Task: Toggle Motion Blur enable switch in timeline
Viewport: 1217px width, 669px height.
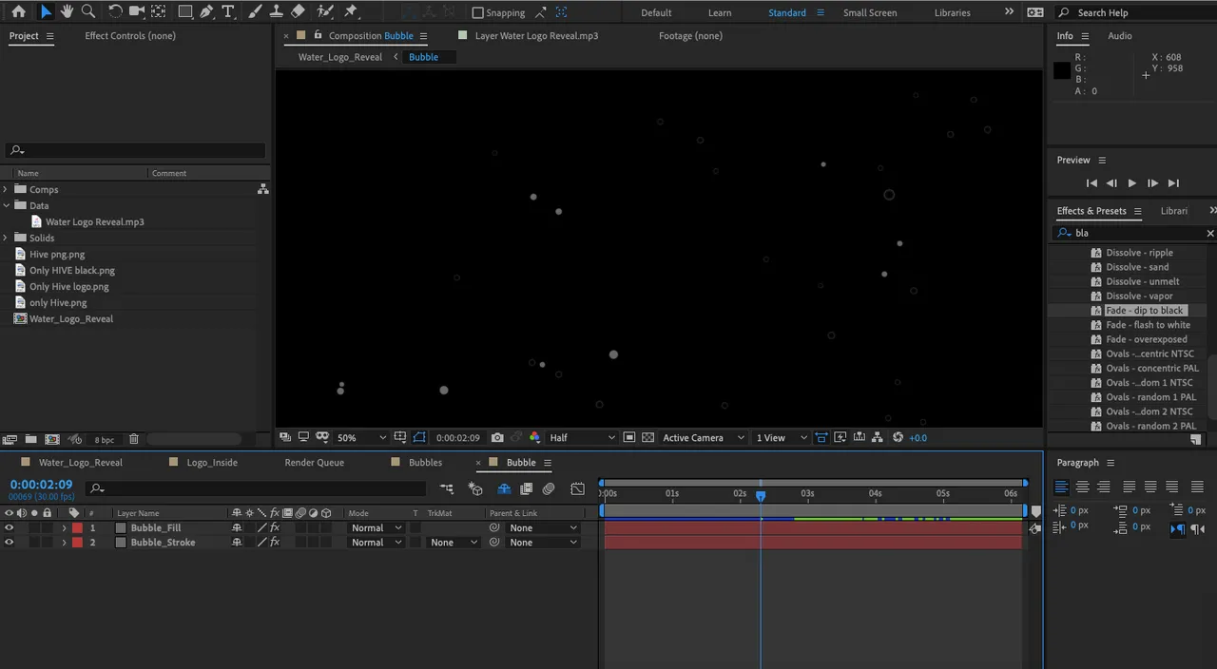Action: click(x=549, y=488)
